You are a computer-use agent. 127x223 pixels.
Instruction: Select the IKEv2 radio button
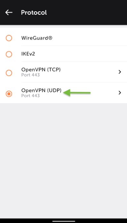click(x=9, y=54)
